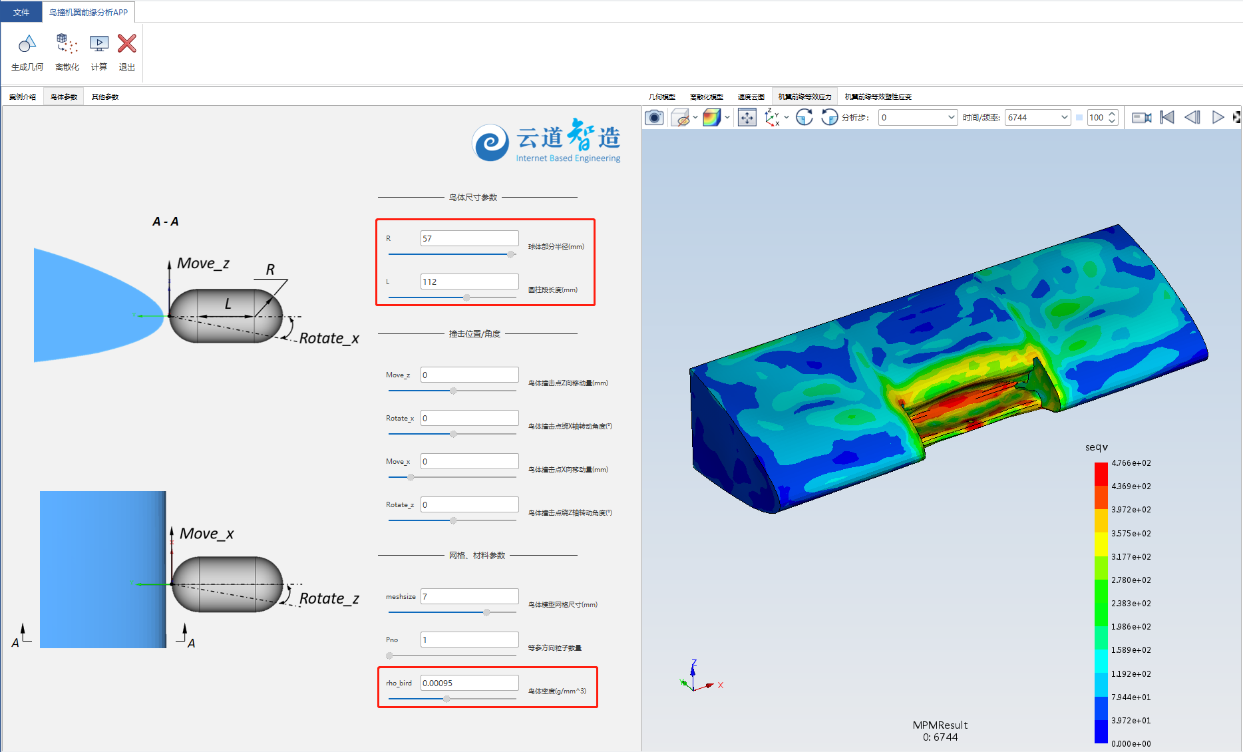Click the 生成几何 generate geometry icon
The height and width of the screenshot is (752, 1243).
(27, 44)
